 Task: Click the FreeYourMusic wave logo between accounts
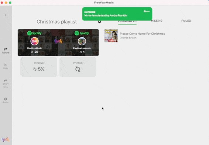coord(58,41)
